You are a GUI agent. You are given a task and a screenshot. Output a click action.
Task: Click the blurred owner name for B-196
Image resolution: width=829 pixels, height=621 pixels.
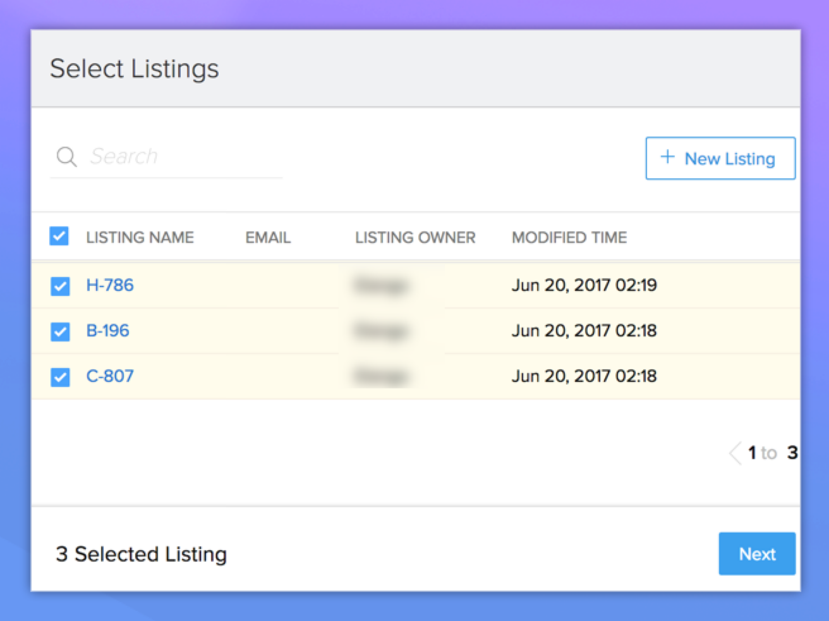(381, 331)
